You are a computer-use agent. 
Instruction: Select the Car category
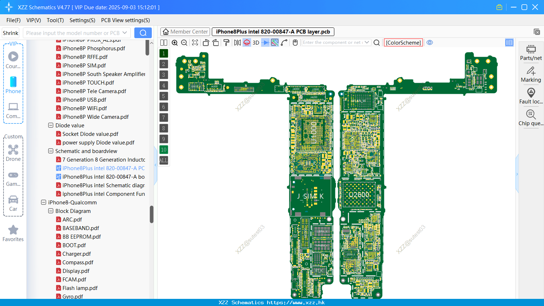click(x=13, y=203)
